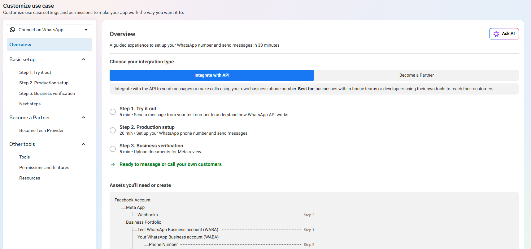Screen dimensions: 531x249
Task: Click the Step 2 label beside Phone Number
Action: point(309,245)
